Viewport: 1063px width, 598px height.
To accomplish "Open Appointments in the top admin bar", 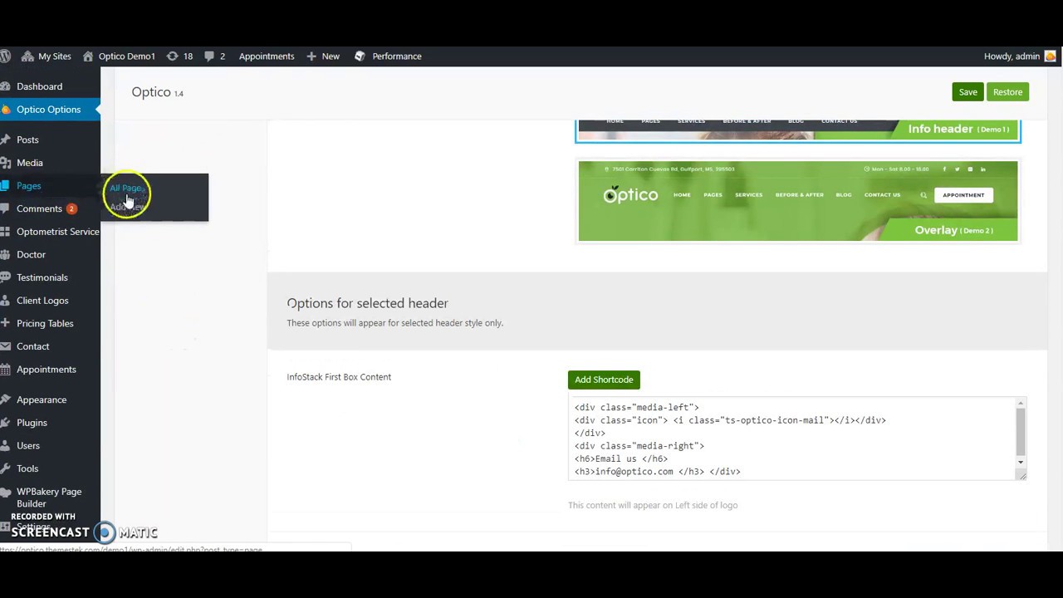I will click(267, 56).
